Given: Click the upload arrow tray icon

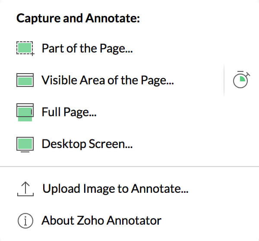Looking at the screenshot, I should click(x=25, y=189).
